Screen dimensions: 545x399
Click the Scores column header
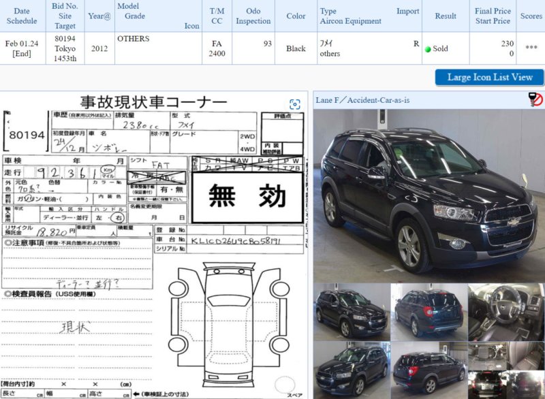pos(531,16)
